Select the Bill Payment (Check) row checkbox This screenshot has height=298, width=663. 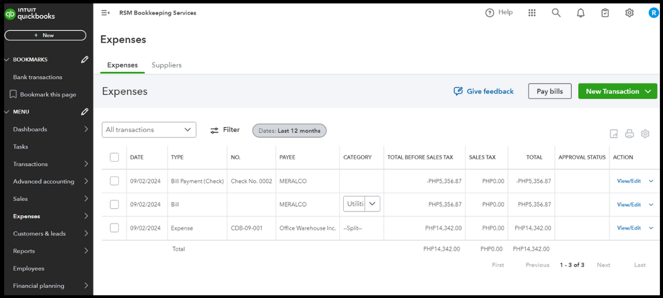coord(114,181)
